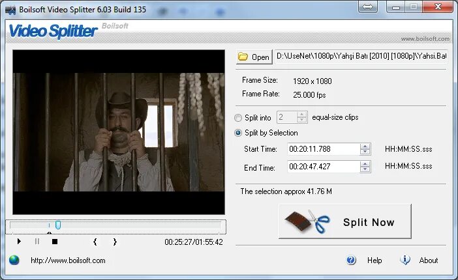Decrease the Start Time with down arrow
Screen dimensions: 458x280
click(x=365, y=152)
